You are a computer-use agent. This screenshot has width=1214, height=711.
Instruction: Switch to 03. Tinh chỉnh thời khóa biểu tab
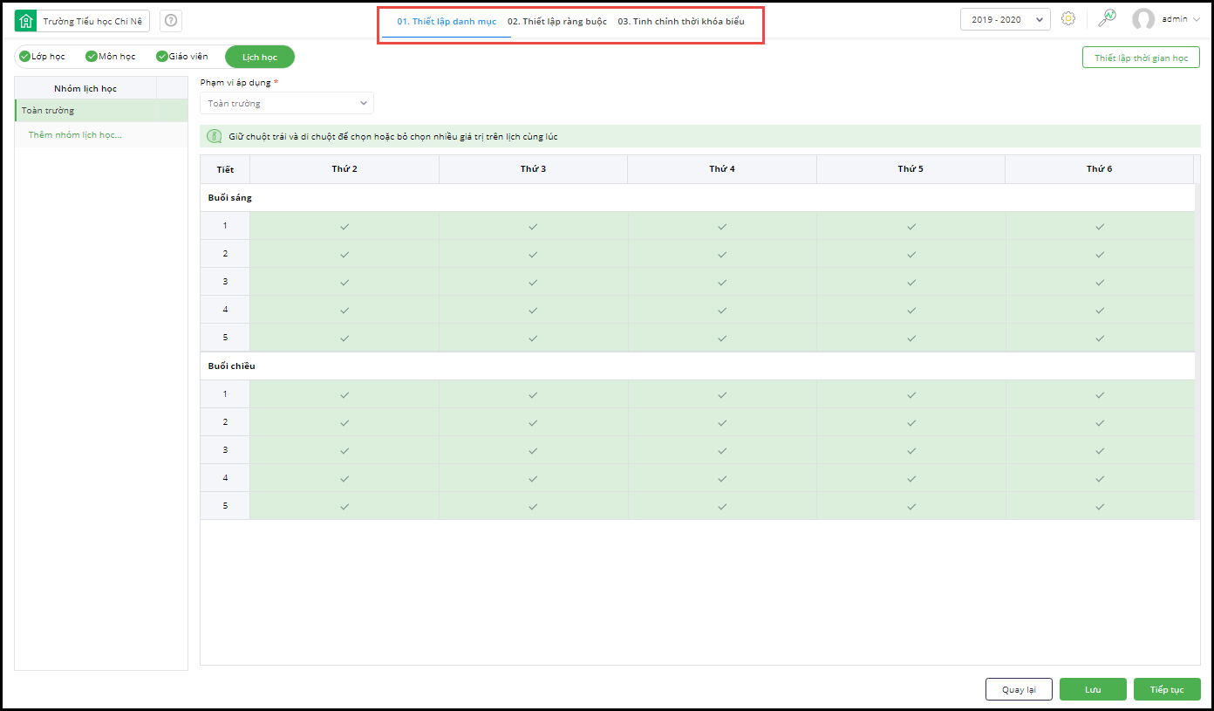tap(681, 21)
